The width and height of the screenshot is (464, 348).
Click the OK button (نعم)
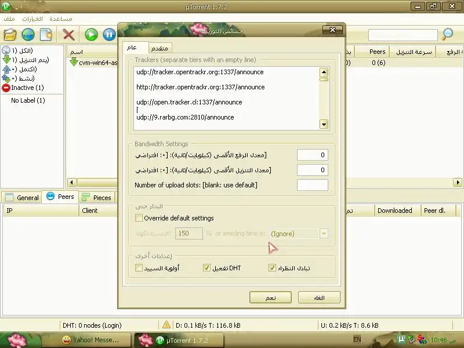[270, 298]
